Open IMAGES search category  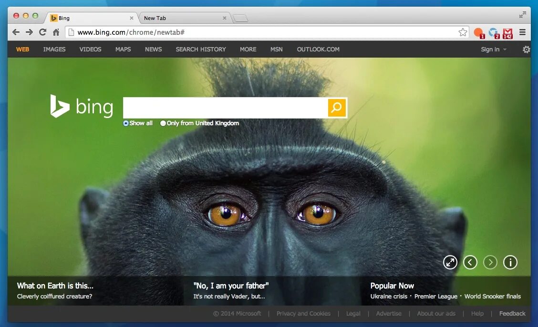click(x=54, y=50)
